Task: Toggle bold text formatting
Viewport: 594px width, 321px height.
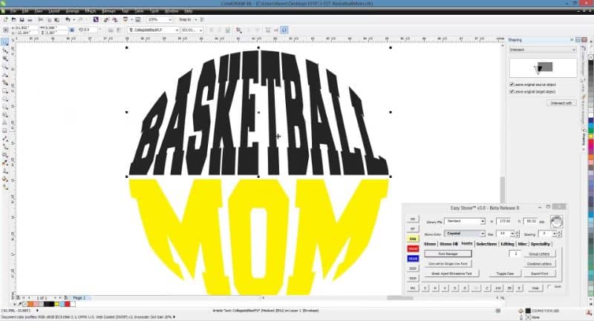Action: pyautogui.click(x=211, y=30)
